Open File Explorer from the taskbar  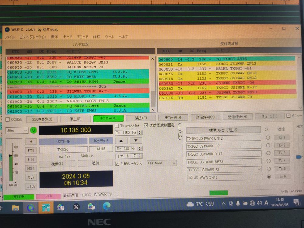[15, 208]
